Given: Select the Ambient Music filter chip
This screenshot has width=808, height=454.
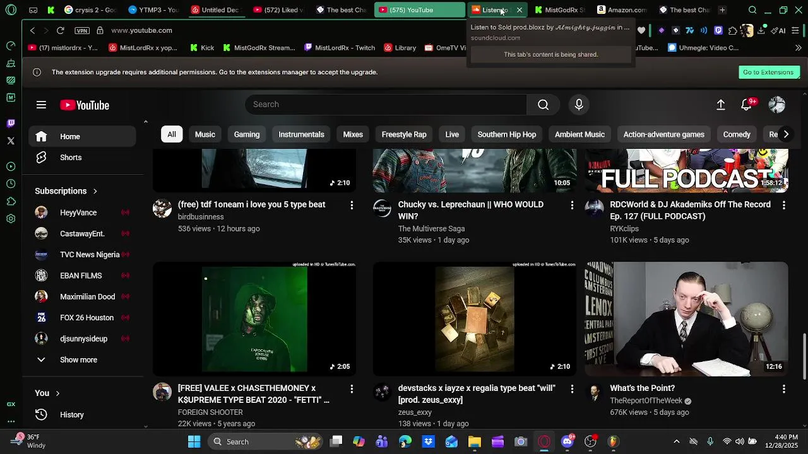Looking at the screenshot, I should 579,134.
